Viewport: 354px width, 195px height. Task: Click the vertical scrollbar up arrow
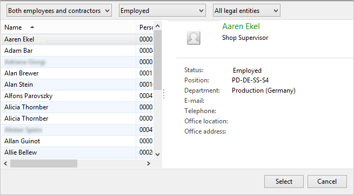click(x=158, y=26)
